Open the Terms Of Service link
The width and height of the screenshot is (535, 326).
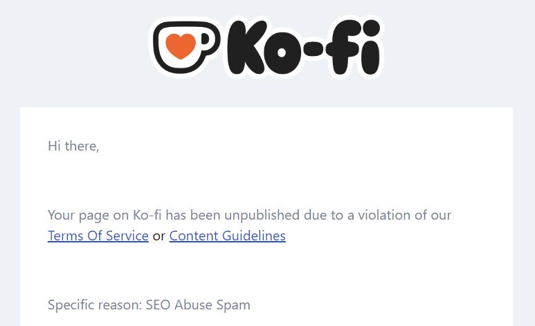pyautogui.click(x=98, y=236)
